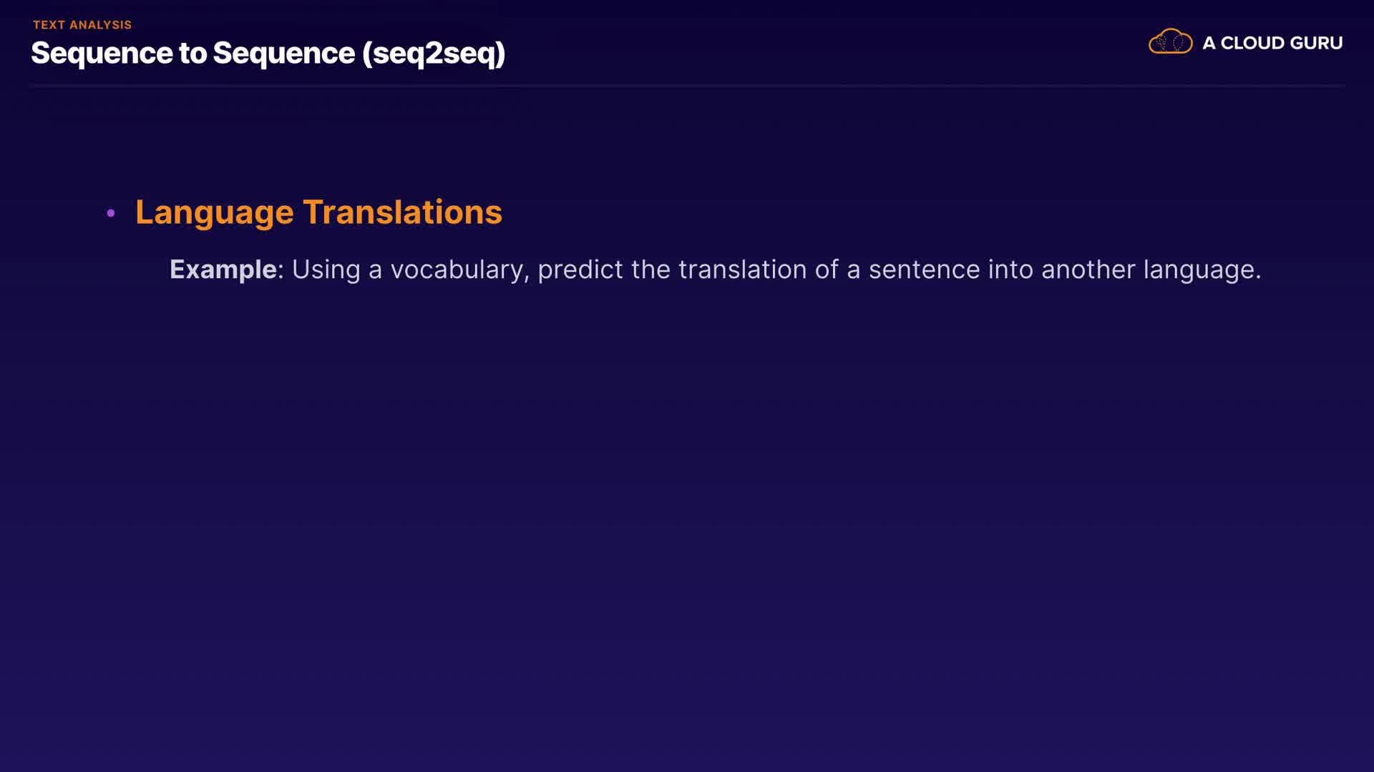This screenshot has height=772, width=1374.
Task: Click the cloud brain logo icon
Action: (x=1170, y=42)
